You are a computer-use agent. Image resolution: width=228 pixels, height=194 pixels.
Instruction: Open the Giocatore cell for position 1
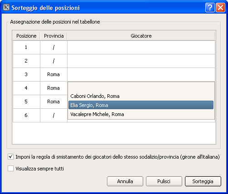[x=141, y=48]
